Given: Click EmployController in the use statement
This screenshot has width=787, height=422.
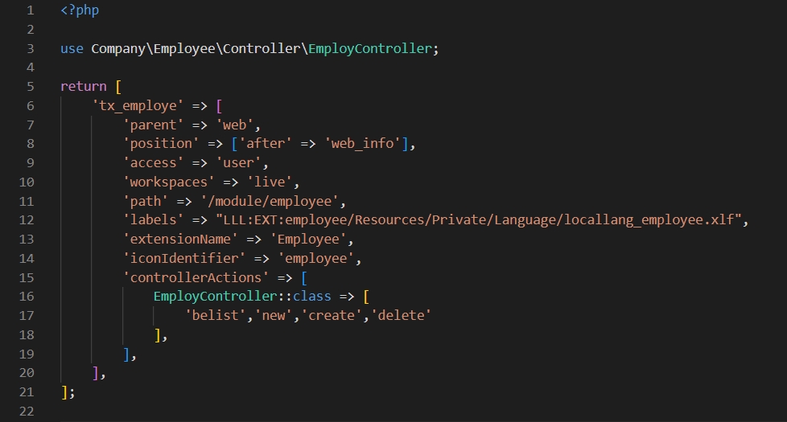Looking at the screenshot, I should (371, 48).
